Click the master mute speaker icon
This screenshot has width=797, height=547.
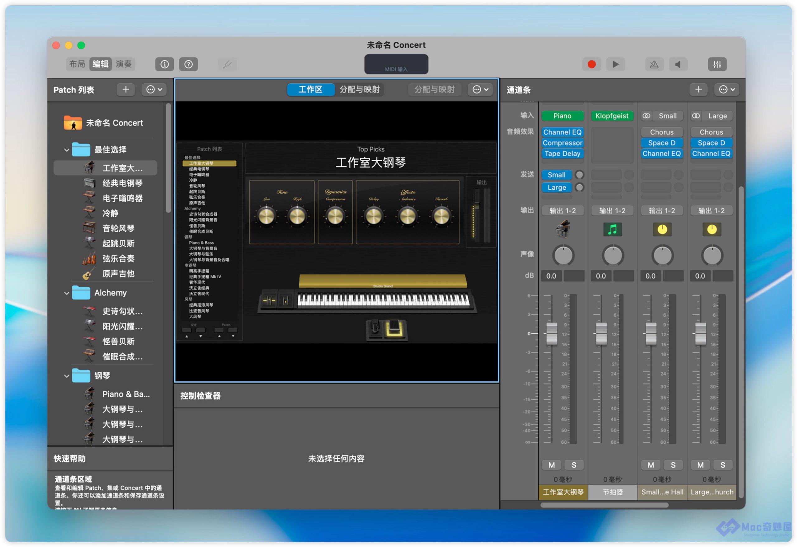[678, 64]
